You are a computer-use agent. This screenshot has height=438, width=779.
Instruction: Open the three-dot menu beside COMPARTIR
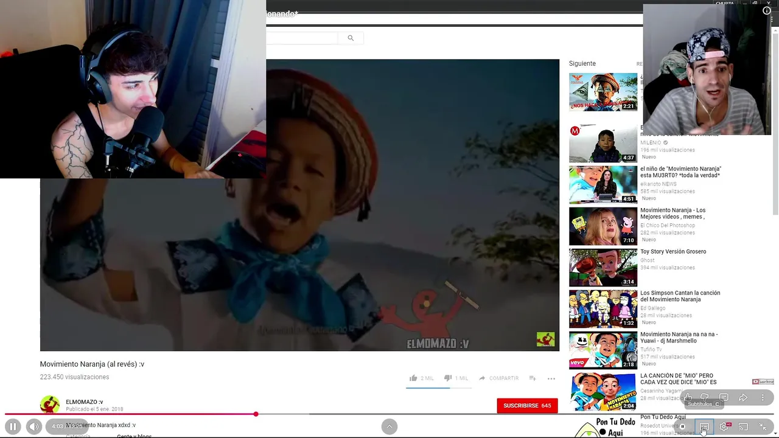tap(551, 378)
